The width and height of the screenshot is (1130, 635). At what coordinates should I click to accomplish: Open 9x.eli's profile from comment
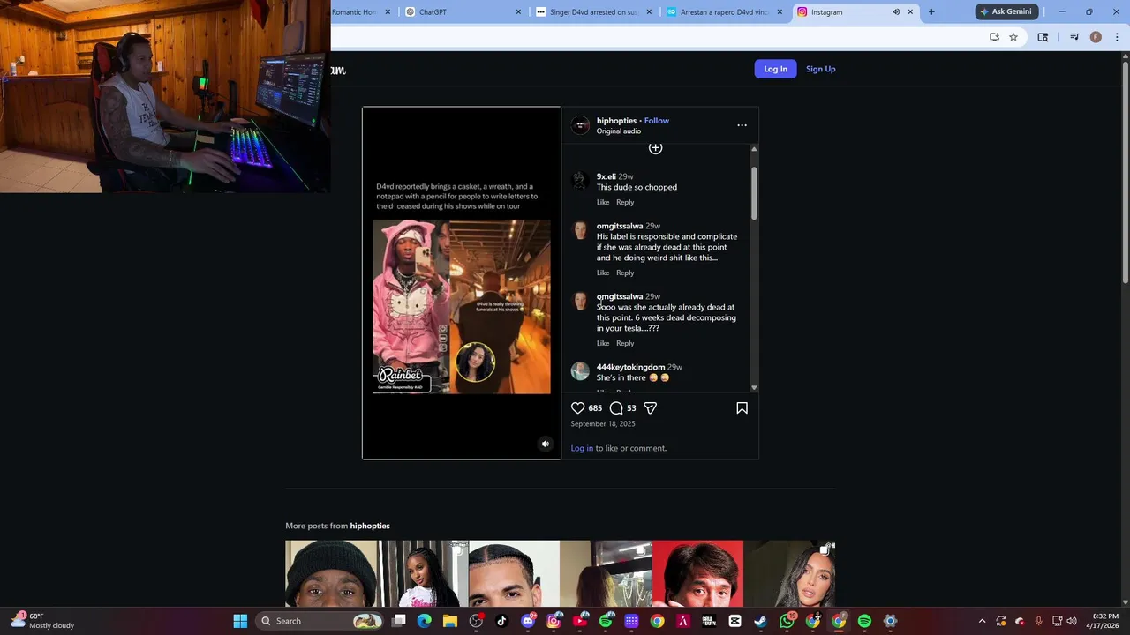[x=606, y=176]
